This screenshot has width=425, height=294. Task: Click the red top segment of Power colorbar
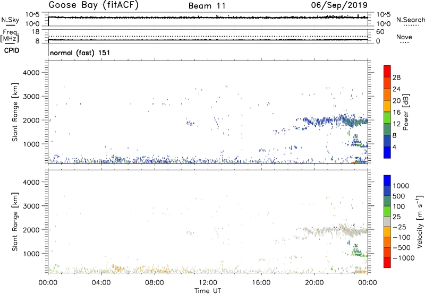pos(387,71)
